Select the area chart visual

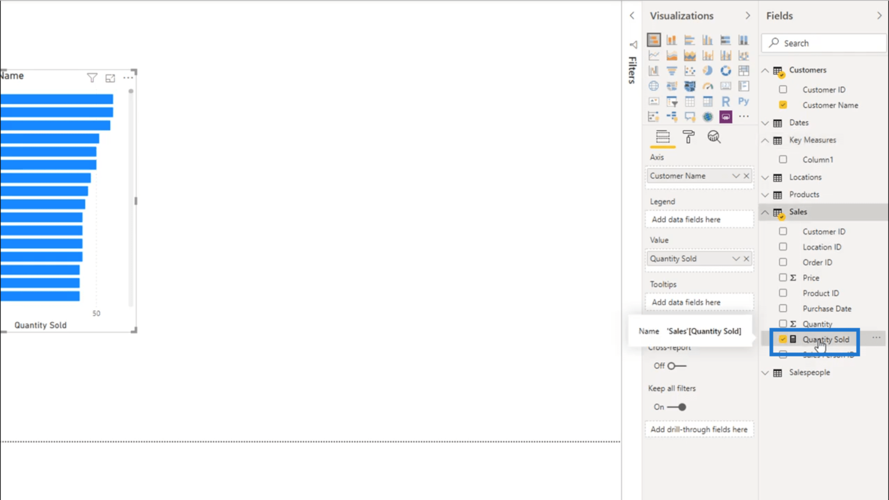pyautogui.click(x=672, y=55)
